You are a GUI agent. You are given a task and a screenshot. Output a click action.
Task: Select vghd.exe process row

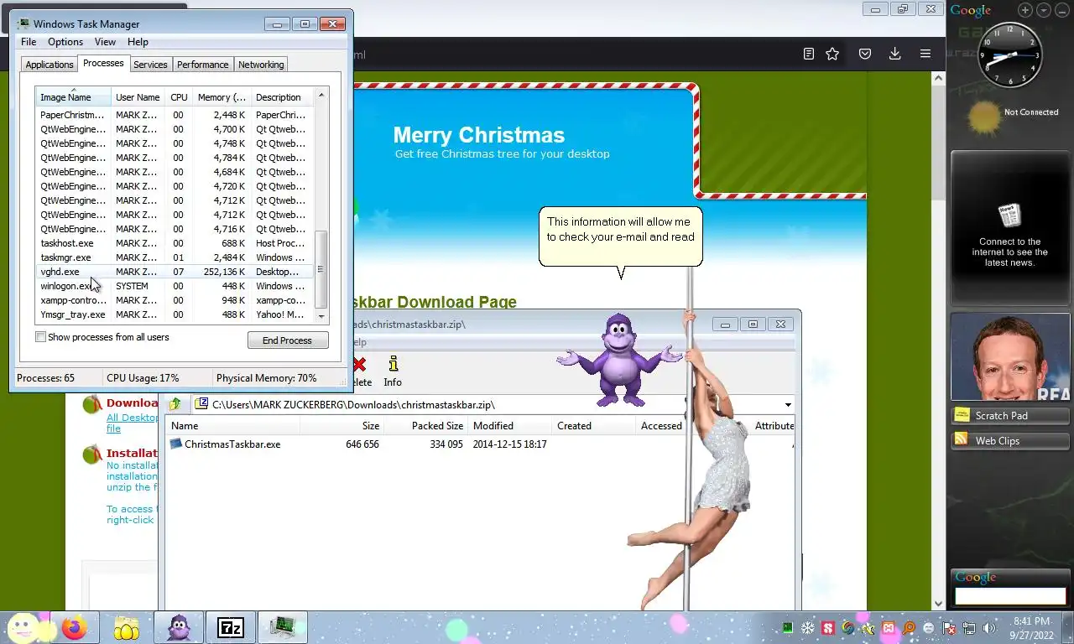coord(175,272)
